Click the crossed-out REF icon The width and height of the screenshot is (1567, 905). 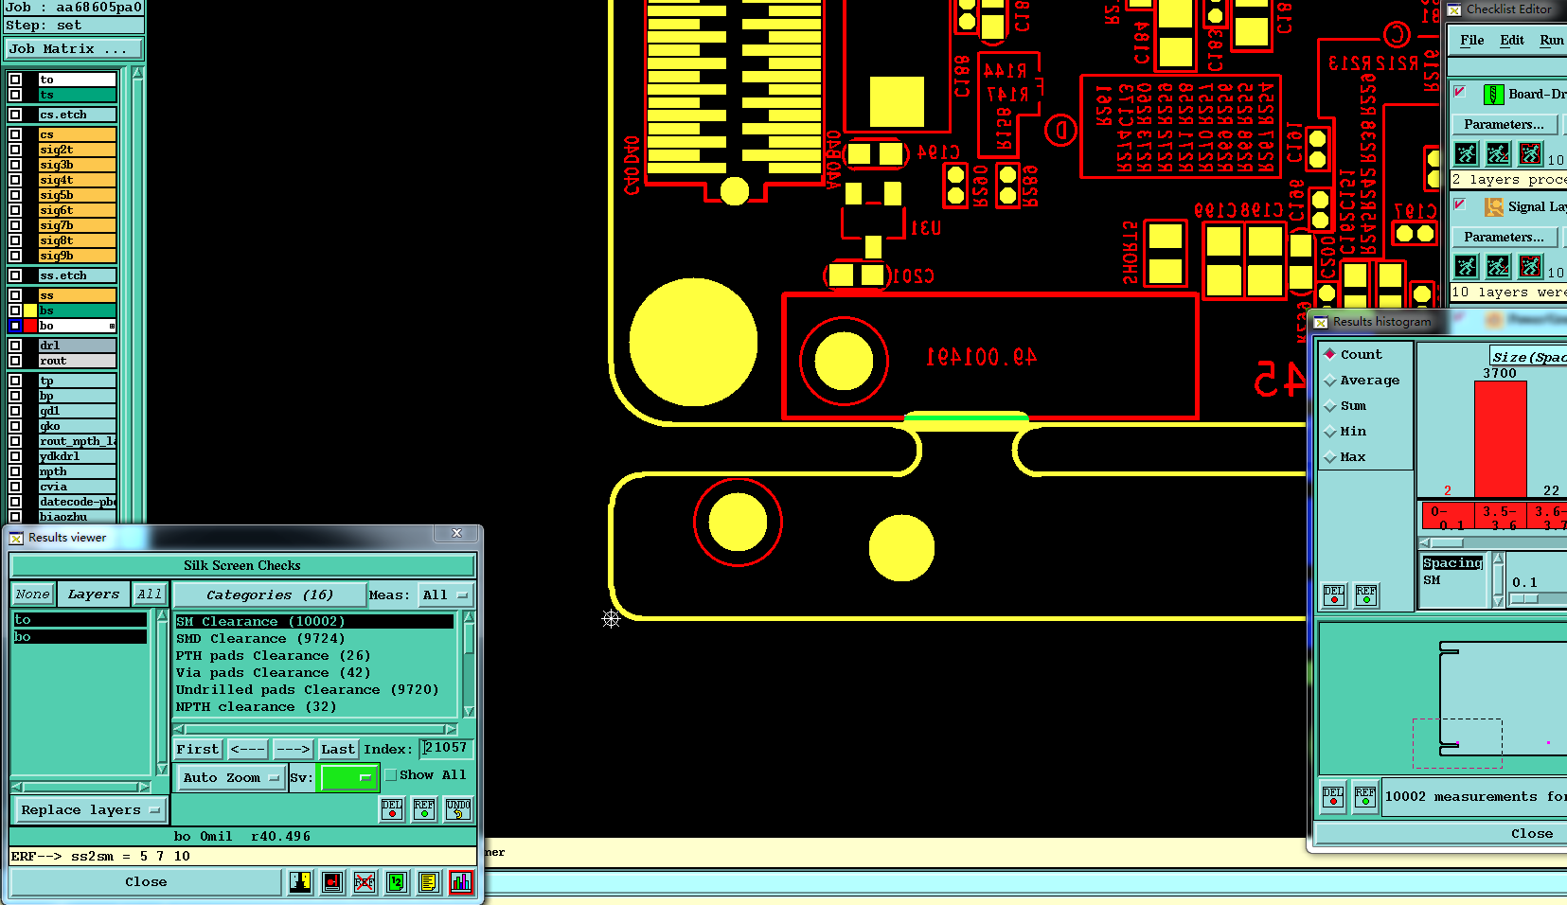(365, 882)
